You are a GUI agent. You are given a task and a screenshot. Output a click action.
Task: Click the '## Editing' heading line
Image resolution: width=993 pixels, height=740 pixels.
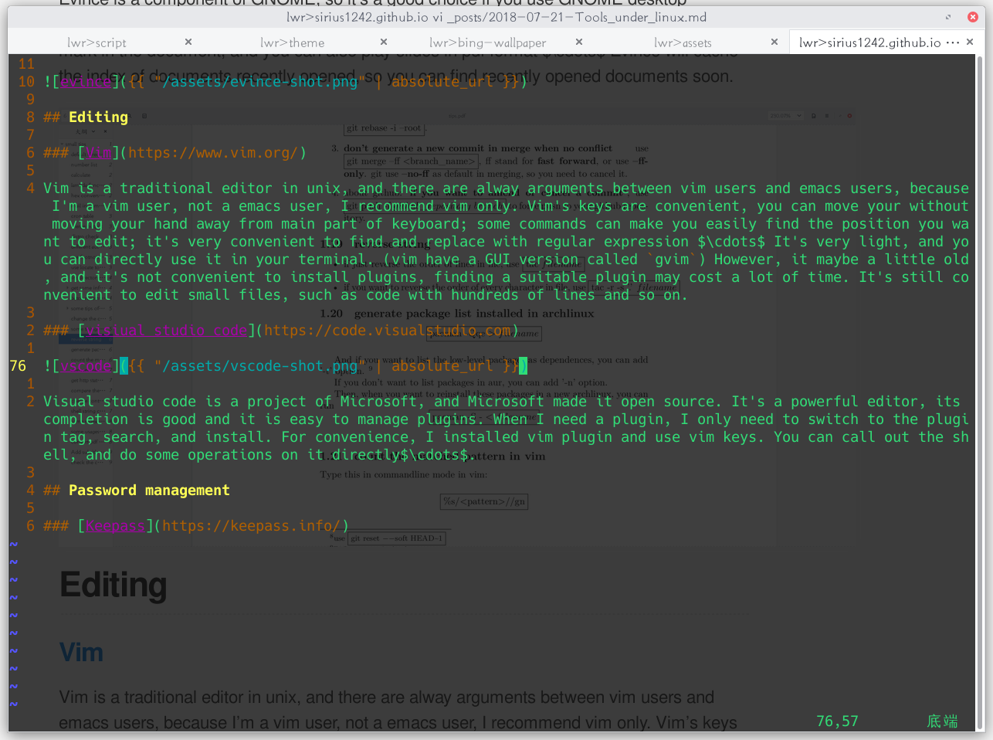coord(86,117)
